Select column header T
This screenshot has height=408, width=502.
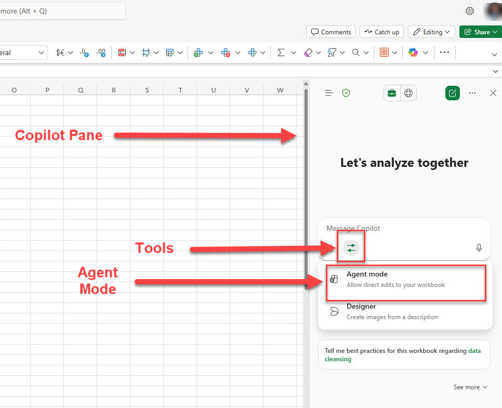click(x=180, y=90)
